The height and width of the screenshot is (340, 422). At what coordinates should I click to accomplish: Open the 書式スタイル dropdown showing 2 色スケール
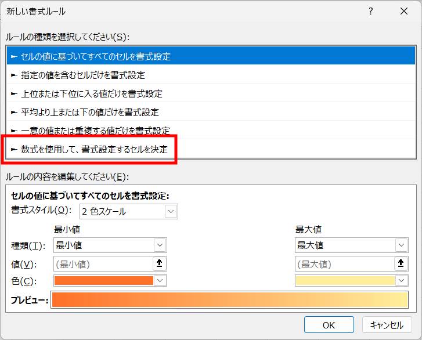click(129, 211)
